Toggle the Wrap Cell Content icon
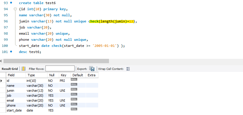The image size is (243, 115). pyautogui.click(x=128, y=69)
